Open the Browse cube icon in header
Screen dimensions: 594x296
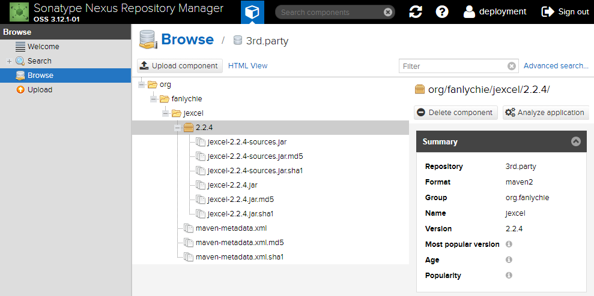(252, 12)
